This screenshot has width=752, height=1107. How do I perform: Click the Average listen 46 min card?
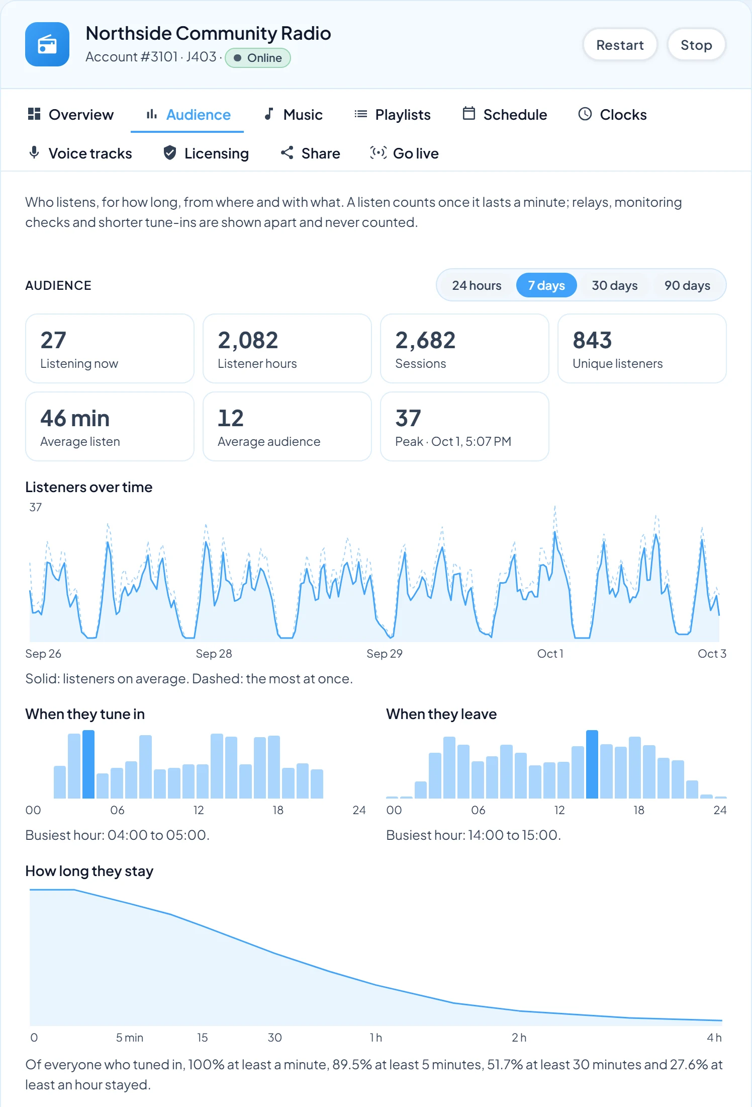[110, 426]
